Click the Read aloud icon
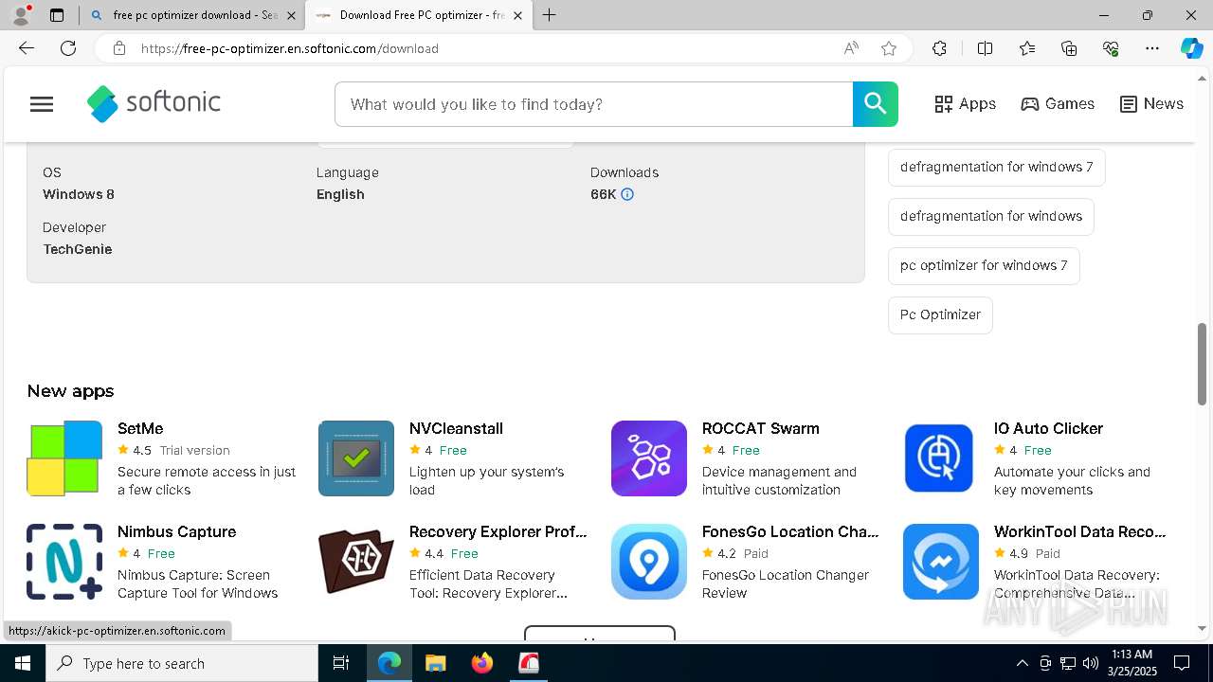This screenshot has width=1213, height=682. [851, 48]
